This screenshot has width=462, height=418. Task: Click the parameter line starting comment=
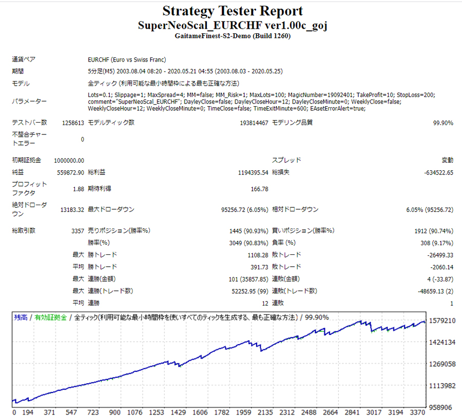click(x=244, y=102)
